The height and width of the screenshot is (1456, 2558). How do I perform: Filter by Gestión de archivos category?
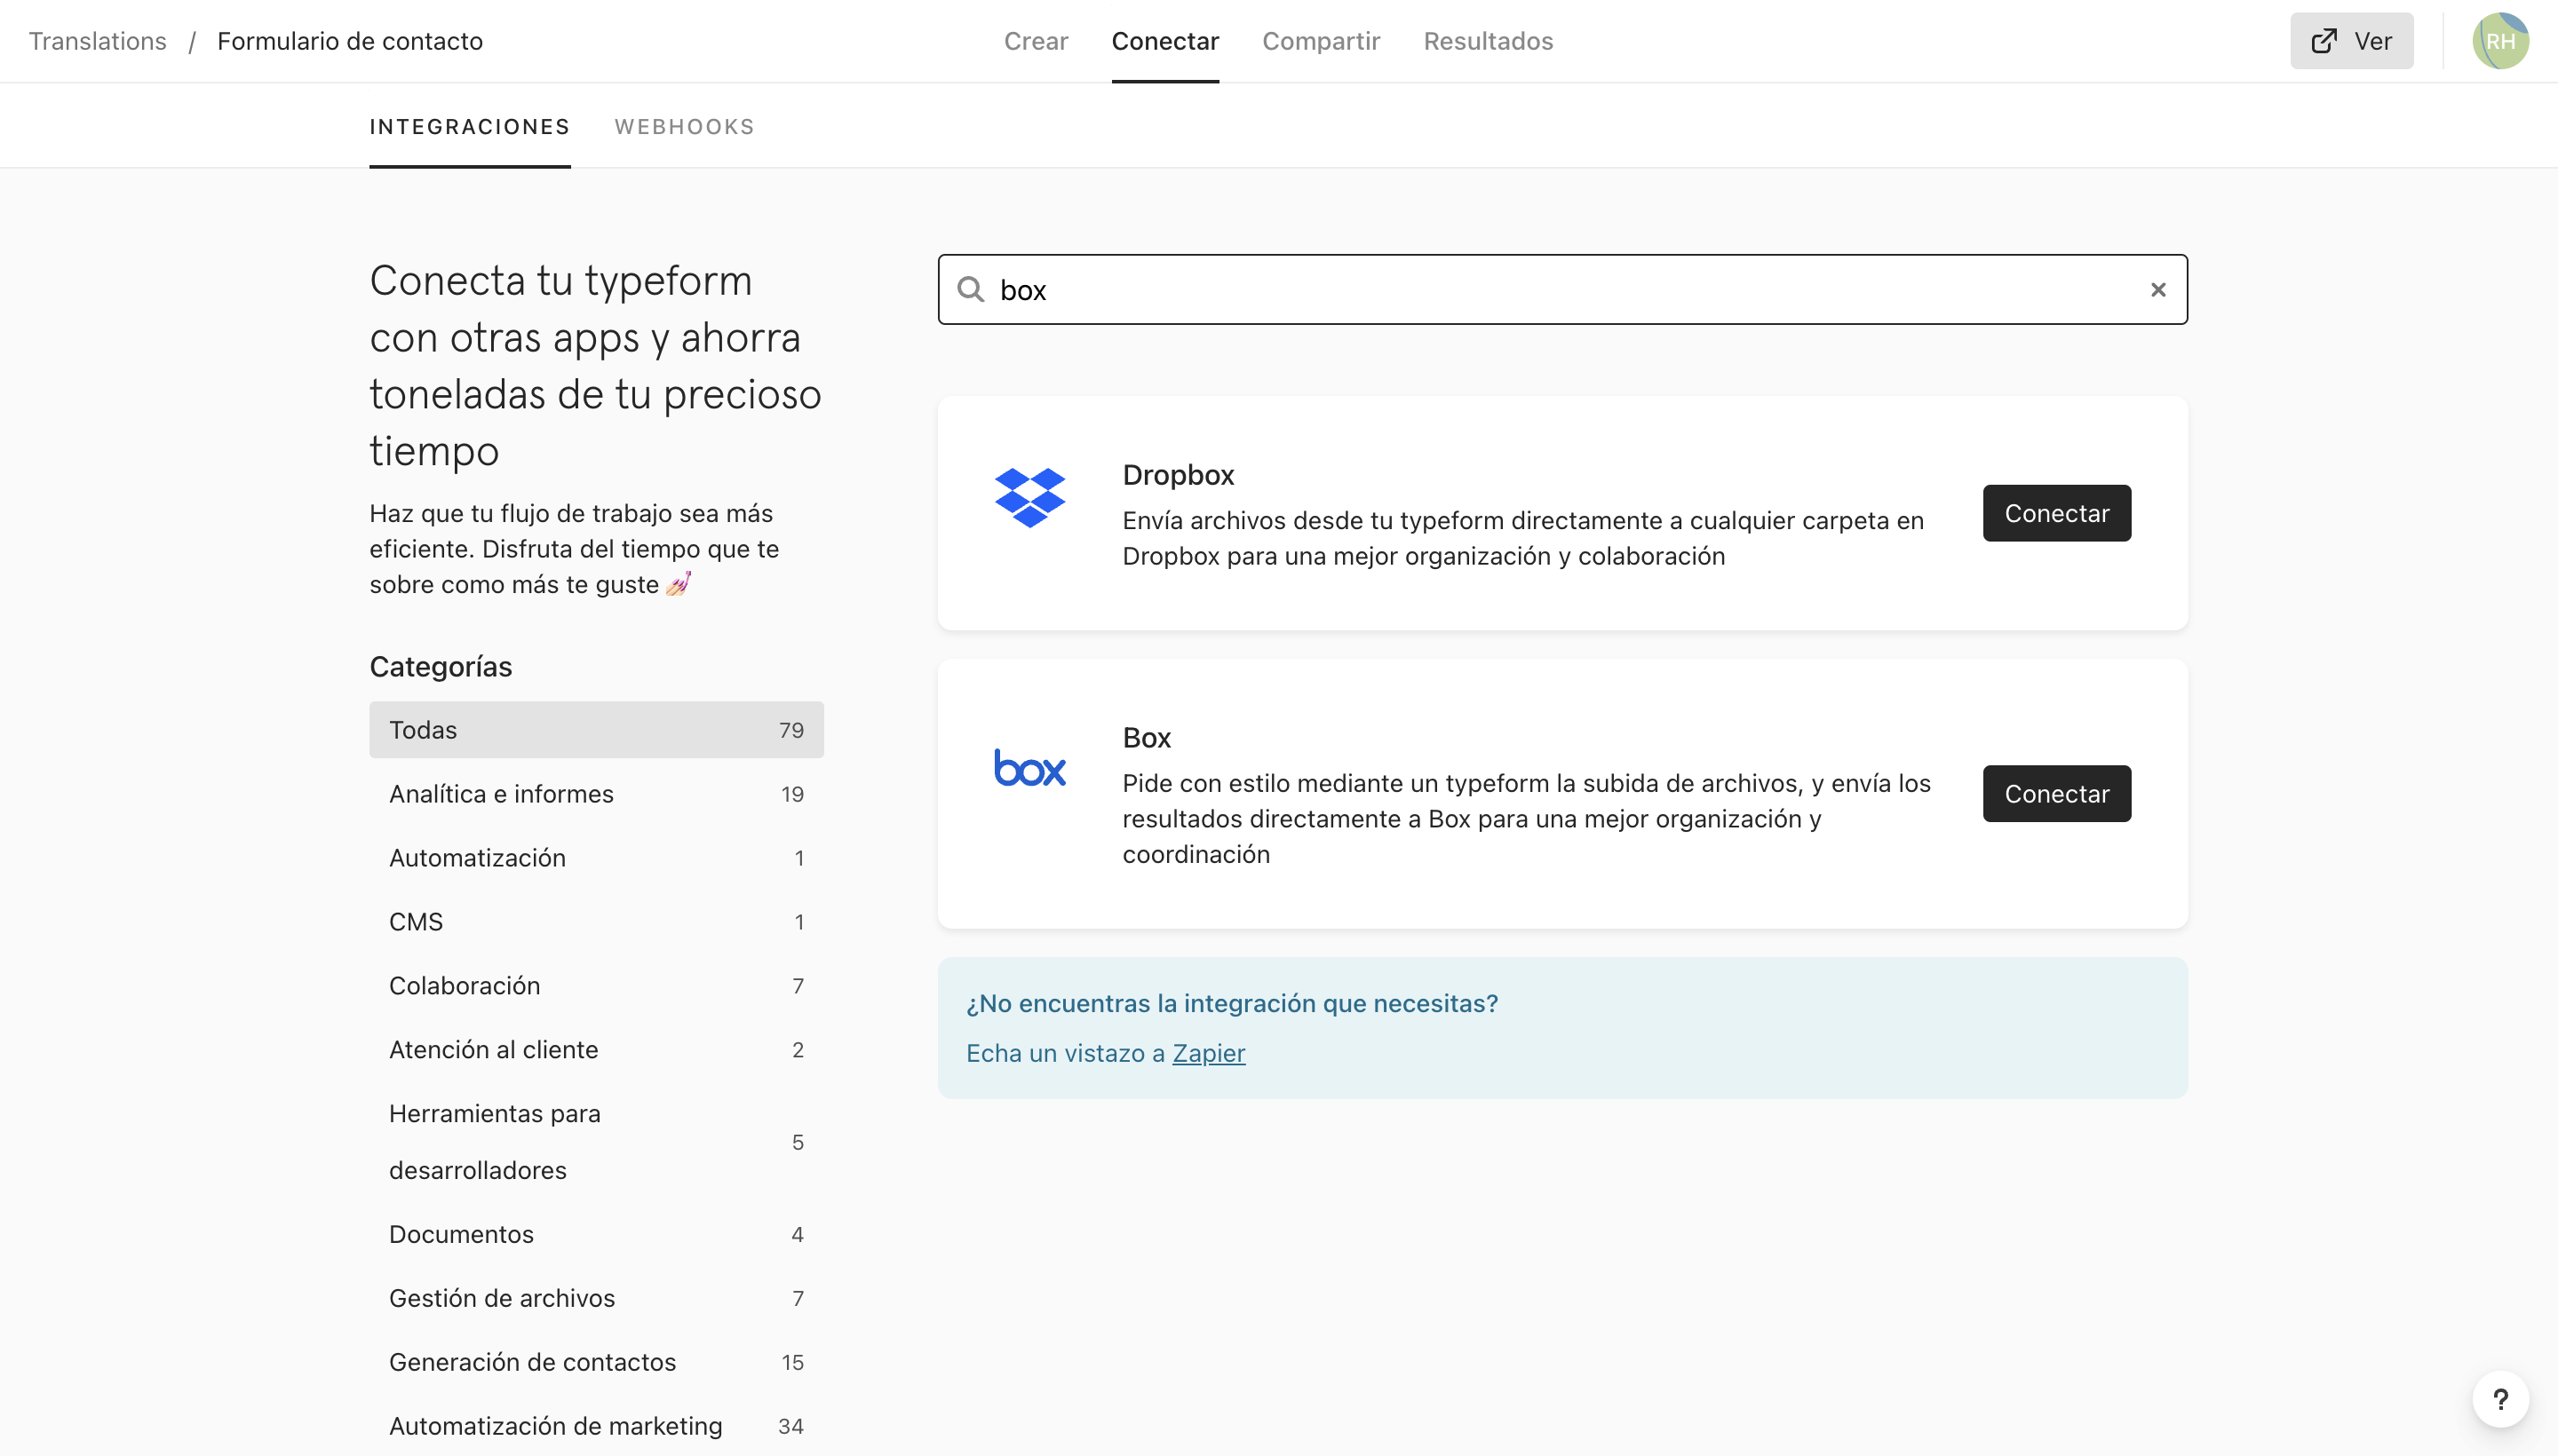coord(596,1298)
